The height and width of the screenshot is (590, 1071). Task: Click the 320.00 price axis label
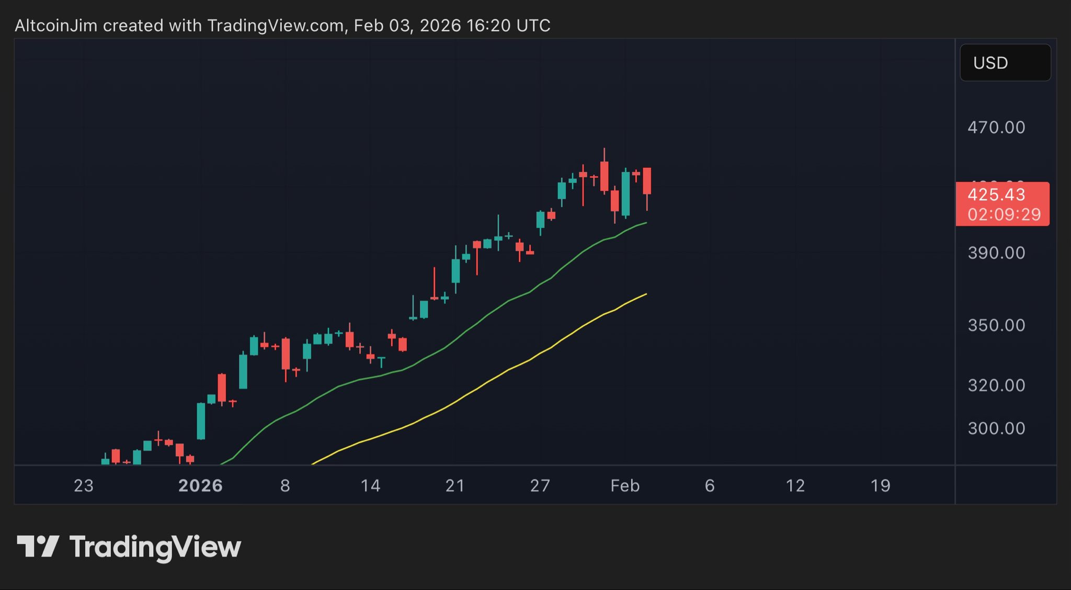coord(996,385)
